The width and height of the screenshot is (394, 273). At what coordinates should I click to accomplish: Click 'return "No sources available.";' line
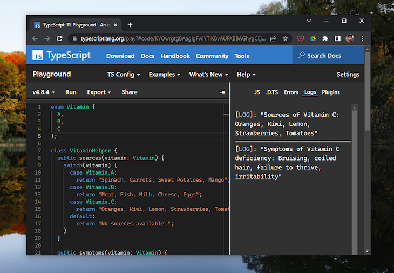click(125, 224)
